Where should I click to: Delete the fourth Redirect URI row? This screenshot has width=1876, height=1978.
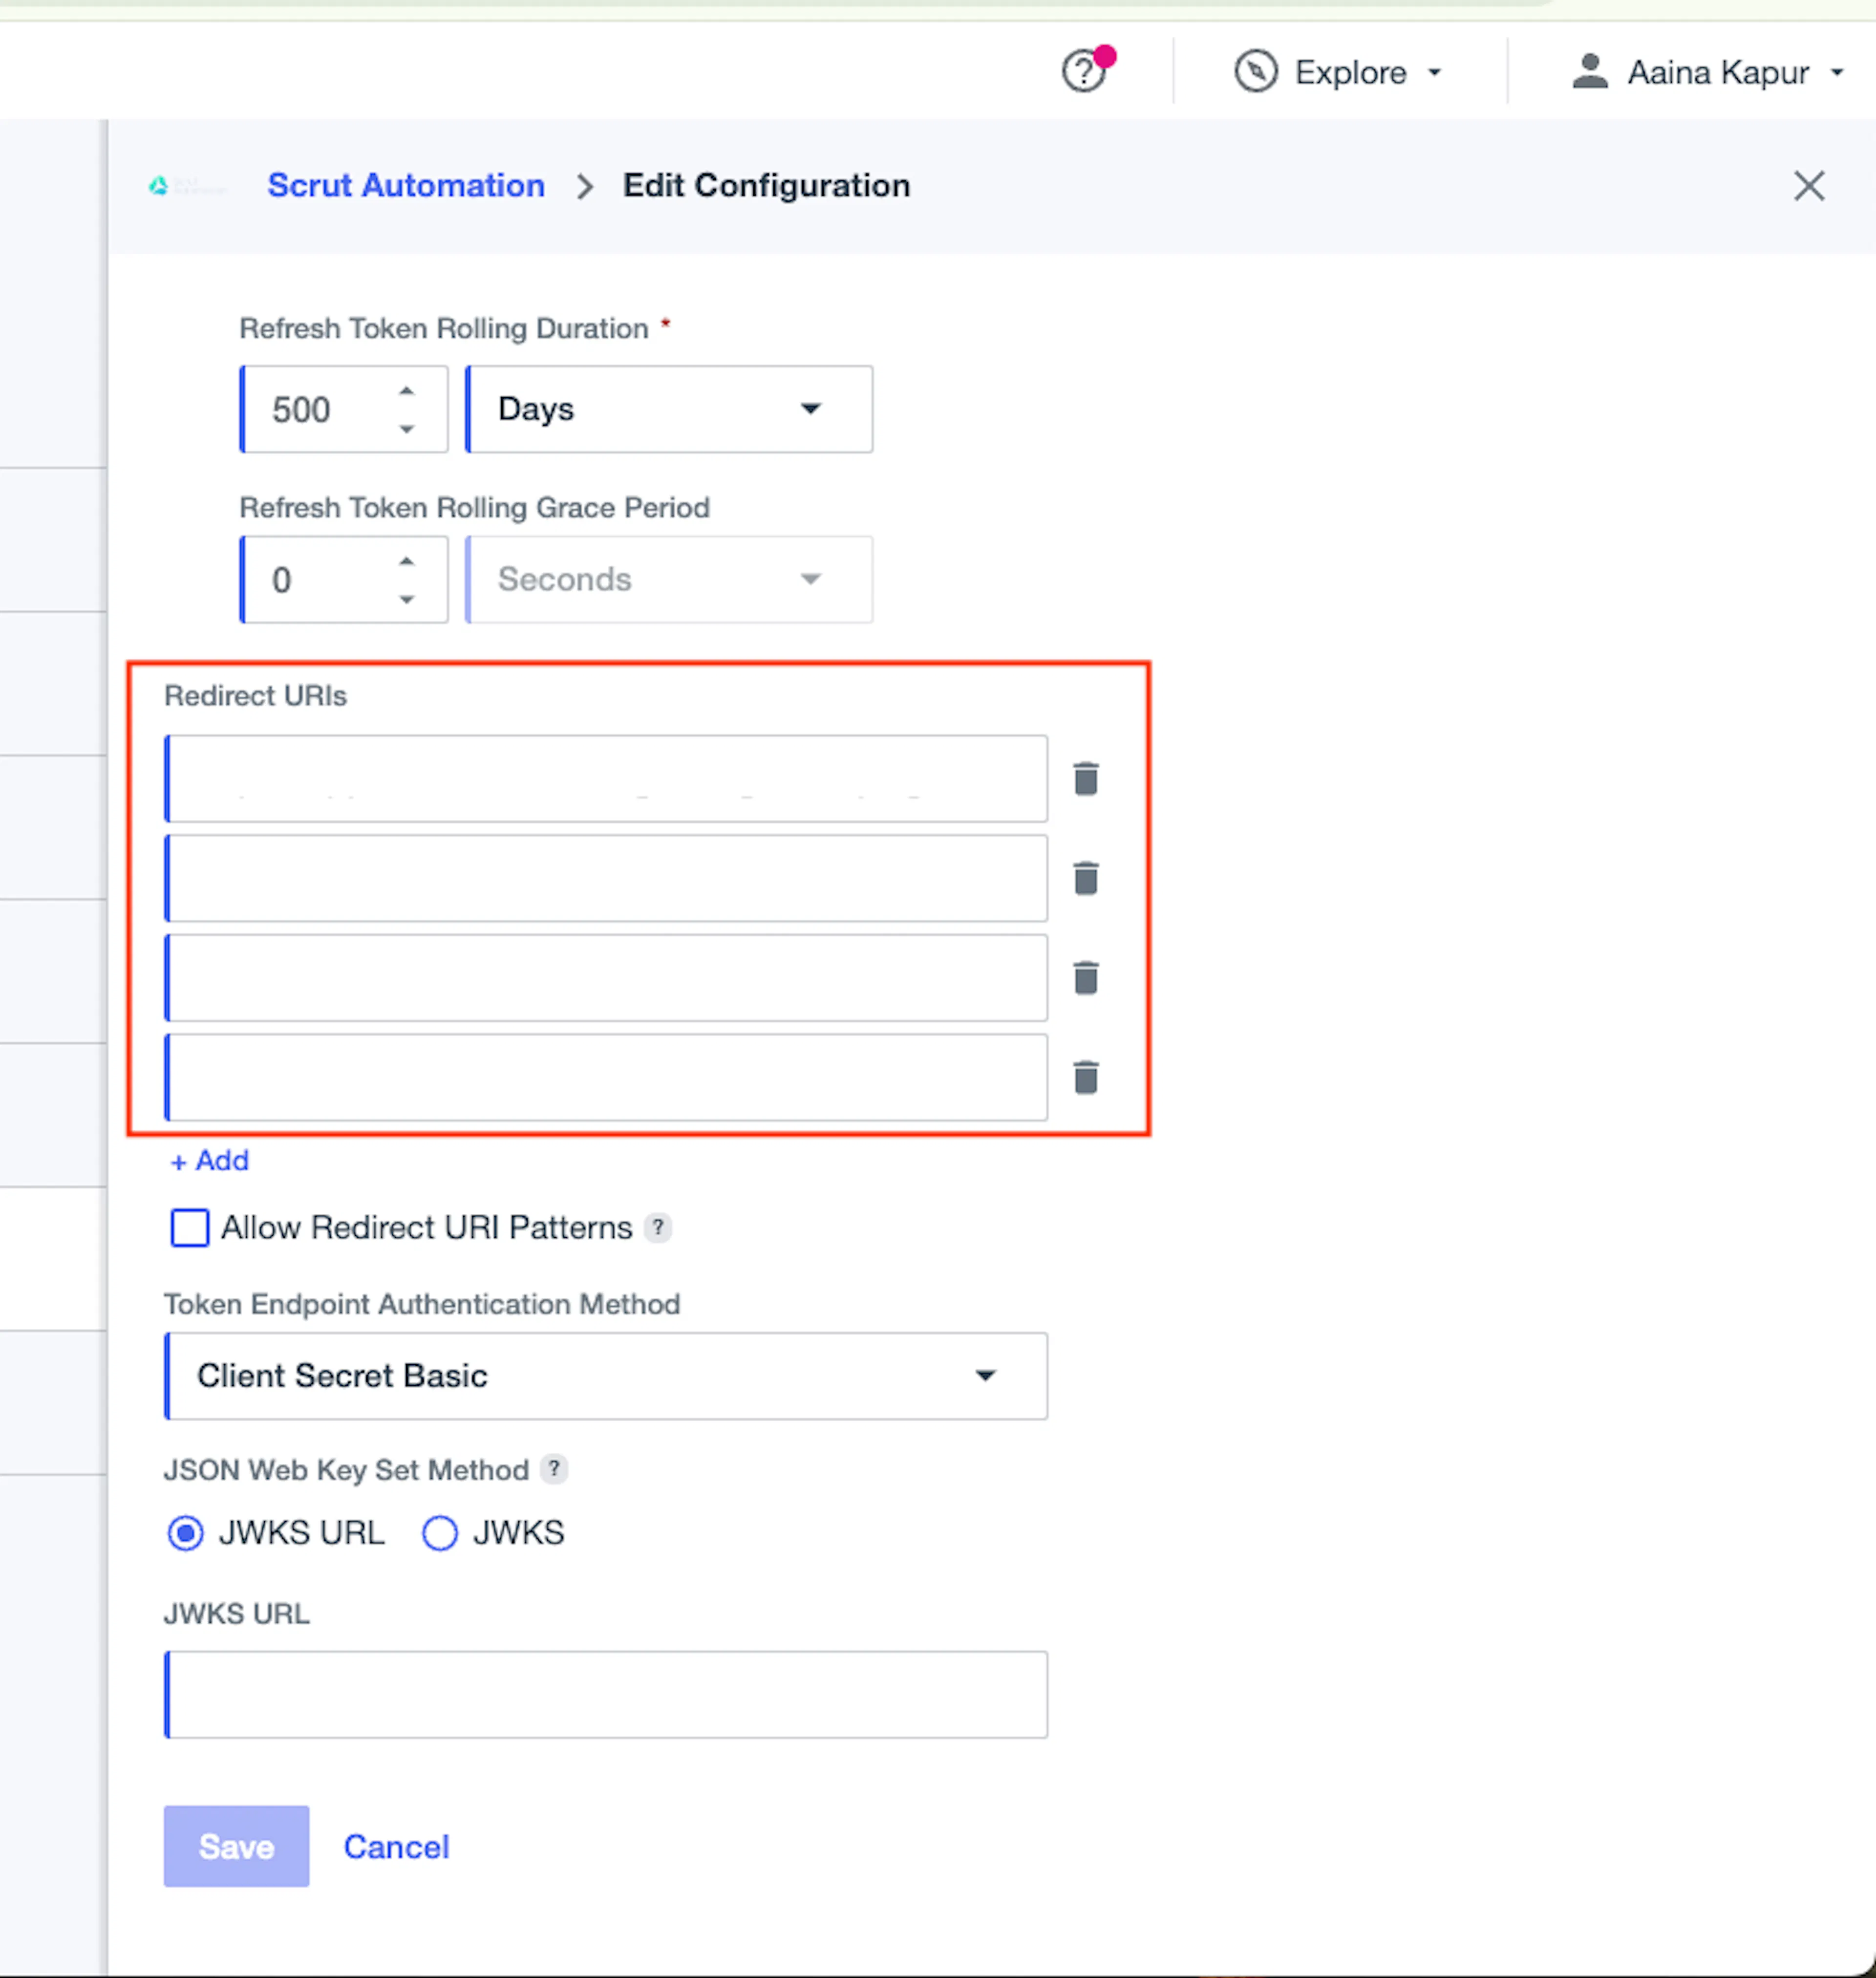pyautogui.click(x=1086, y=1078)
